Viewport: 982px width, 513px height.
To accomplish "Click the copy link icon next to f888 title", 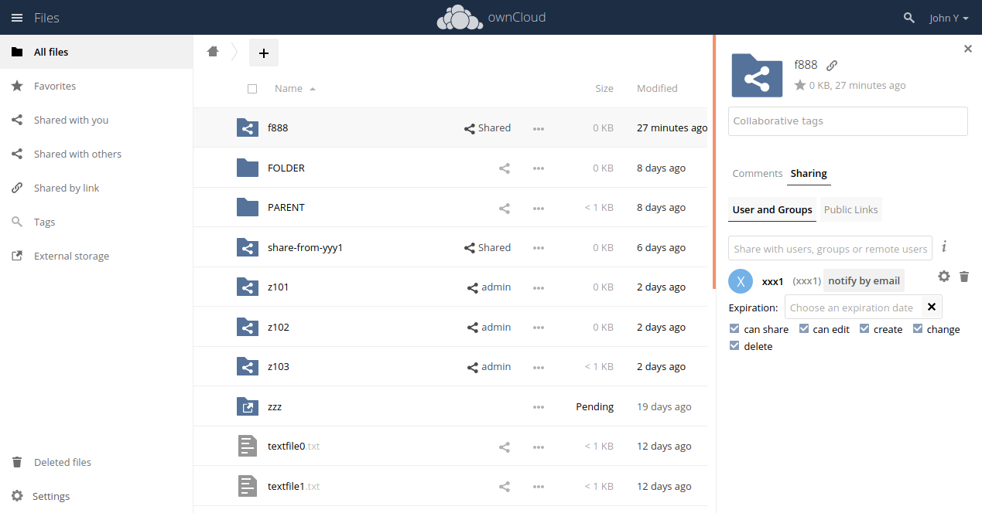I will pos(831,65).
